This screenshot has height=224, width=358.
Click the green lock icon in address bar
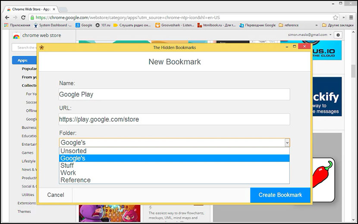(32, 18)
